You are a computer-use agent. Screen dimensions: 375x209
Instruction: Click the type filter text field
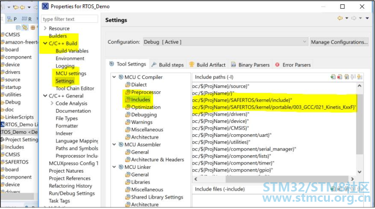click(x=70, y=19)
